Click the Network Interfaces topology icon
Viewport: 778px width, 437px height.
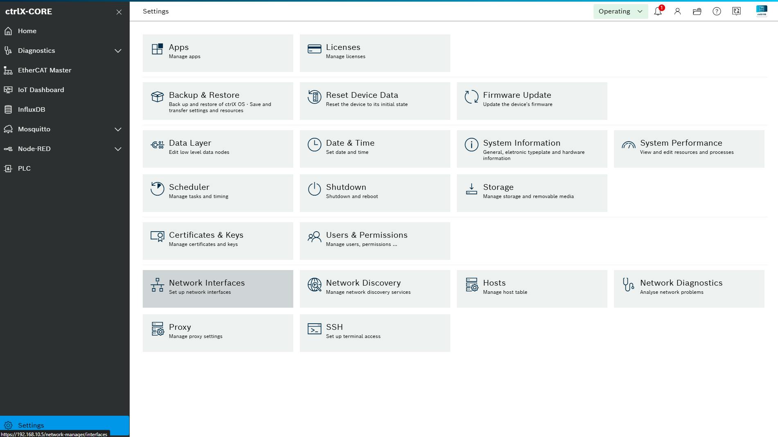[x=157, y=285]
